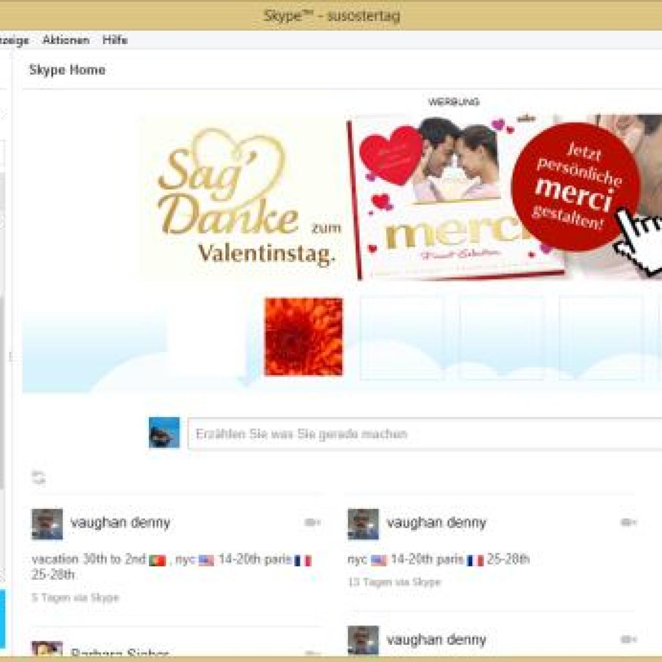Start video call from the 13 Tagen post
662x662 pixels.
click(x=628, y=522)
